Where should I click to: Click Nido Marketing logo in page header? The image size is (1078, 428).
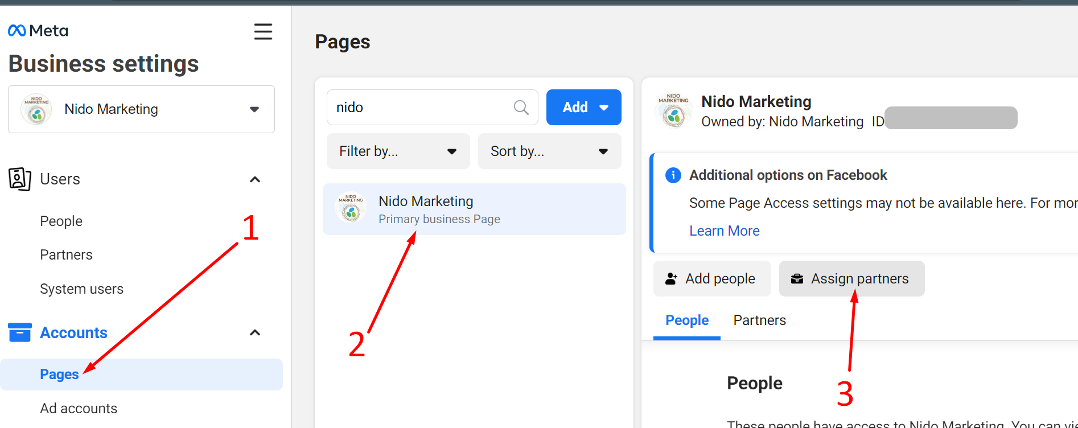674,111
